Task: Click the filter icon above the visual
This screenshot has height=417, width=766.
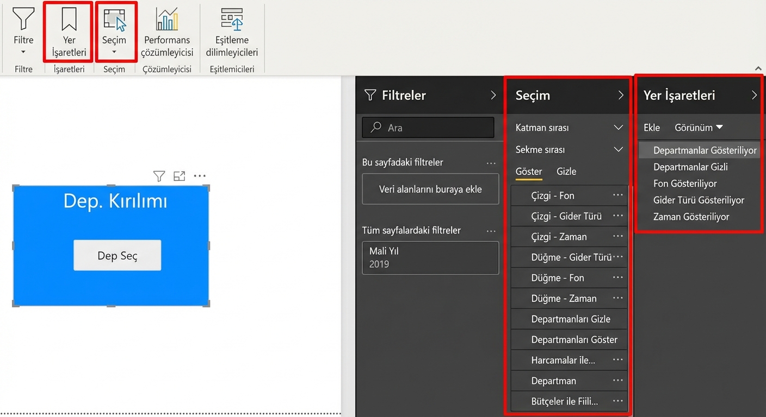Action: pyautogui.click(x=159, y=176)
